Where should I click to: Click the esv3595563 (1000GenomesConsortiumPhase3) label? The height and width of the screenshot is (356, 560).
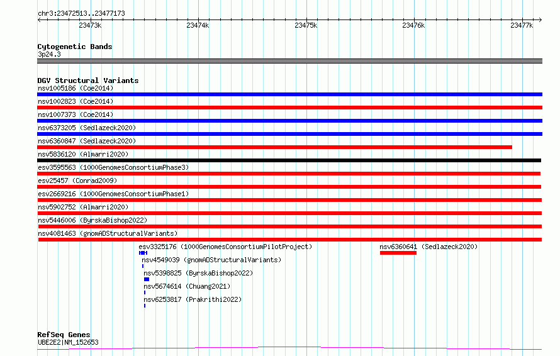pyautogui.click(x=113, y=167)
